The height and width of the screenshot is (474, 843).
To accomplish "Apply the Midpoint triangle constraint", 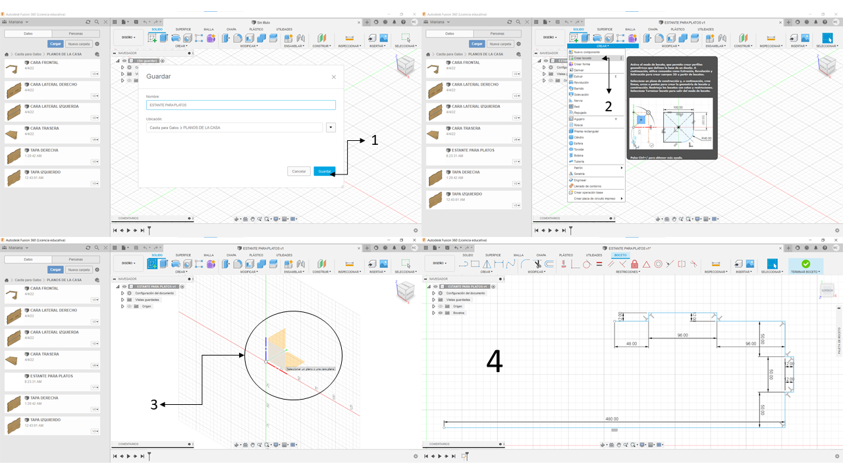I will pyautogui.click(x=646, y=264).
